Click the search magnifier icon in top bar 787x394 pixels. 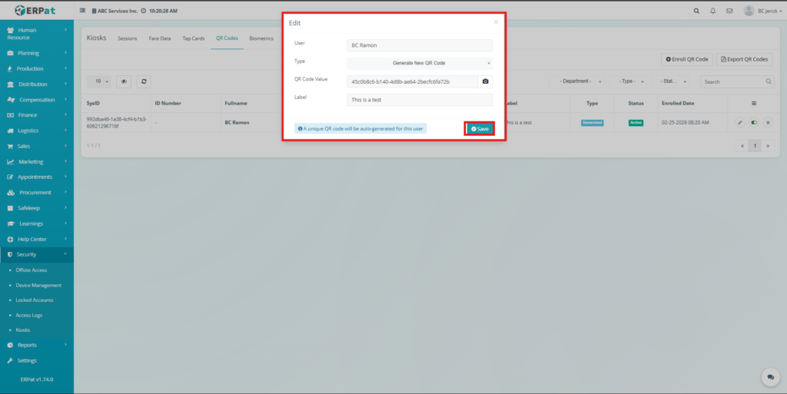[696, 11]
